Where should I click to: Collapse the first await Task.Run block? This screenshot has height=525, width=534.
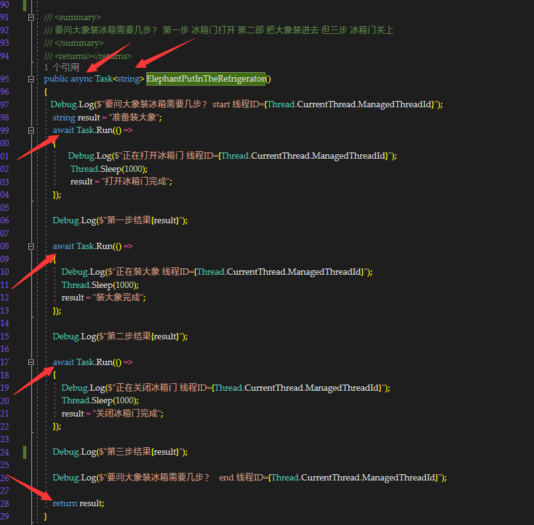[x=31, y=130]
